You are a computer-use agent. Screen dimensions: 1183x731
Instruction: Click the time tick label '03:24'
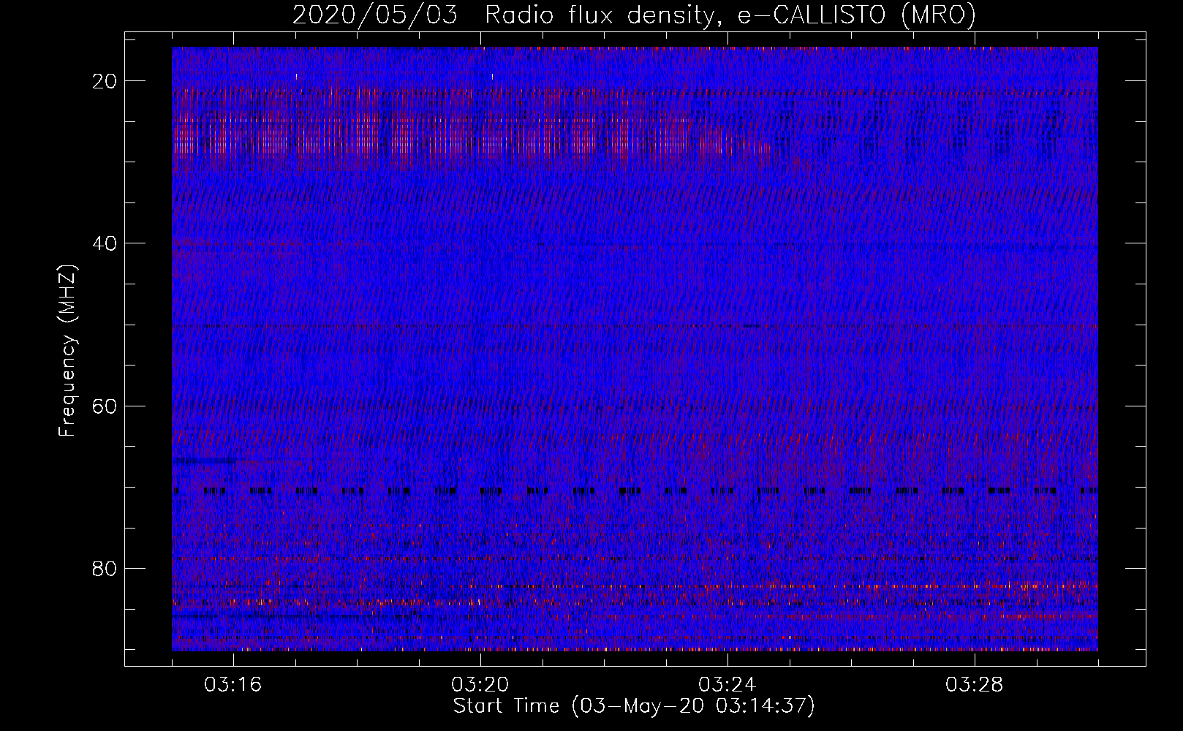coord(727,685)
